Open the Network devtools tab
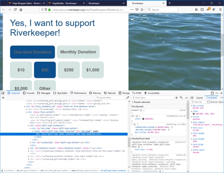This screenshot has height=173, width=224. (110, 93)
